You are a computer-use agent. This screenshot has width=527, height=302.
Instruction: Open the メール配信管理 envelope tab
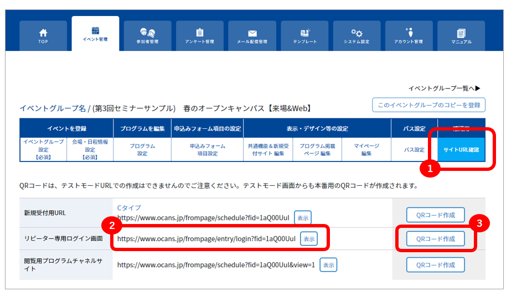tap(252, 36)
